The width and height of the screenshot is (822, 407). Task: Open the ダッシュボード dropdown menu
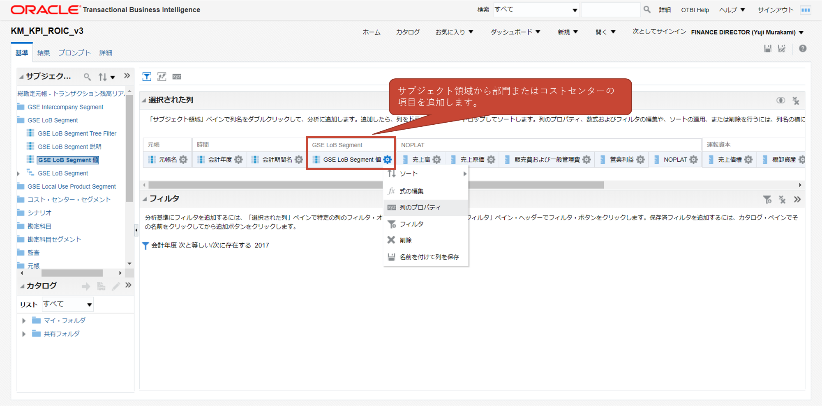(515, 32)
